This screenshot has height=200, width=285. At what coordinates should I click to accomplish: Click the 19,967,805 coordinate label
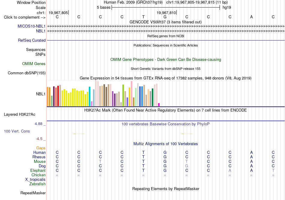point(58,13)
